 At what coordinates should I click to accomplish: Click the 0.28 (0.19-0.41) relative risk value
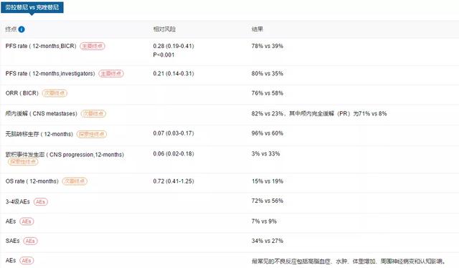(174, 47)
